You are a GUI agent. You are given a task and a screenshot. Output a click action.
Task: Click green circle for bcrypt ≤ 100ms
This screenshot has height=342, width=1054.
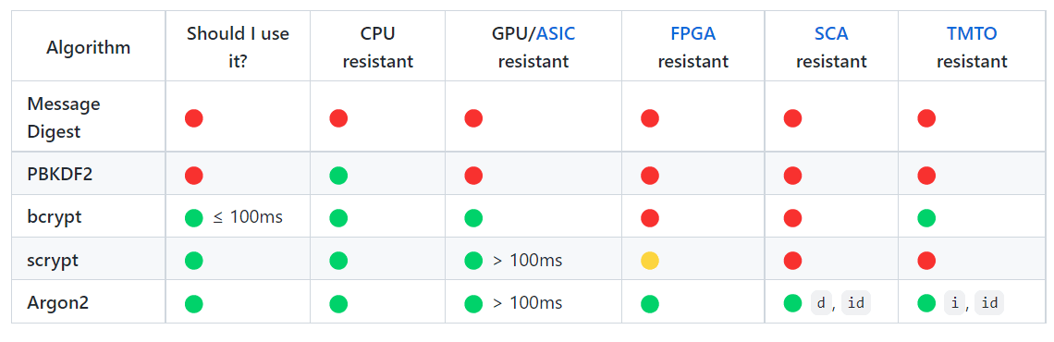click(x=193, y=218)
